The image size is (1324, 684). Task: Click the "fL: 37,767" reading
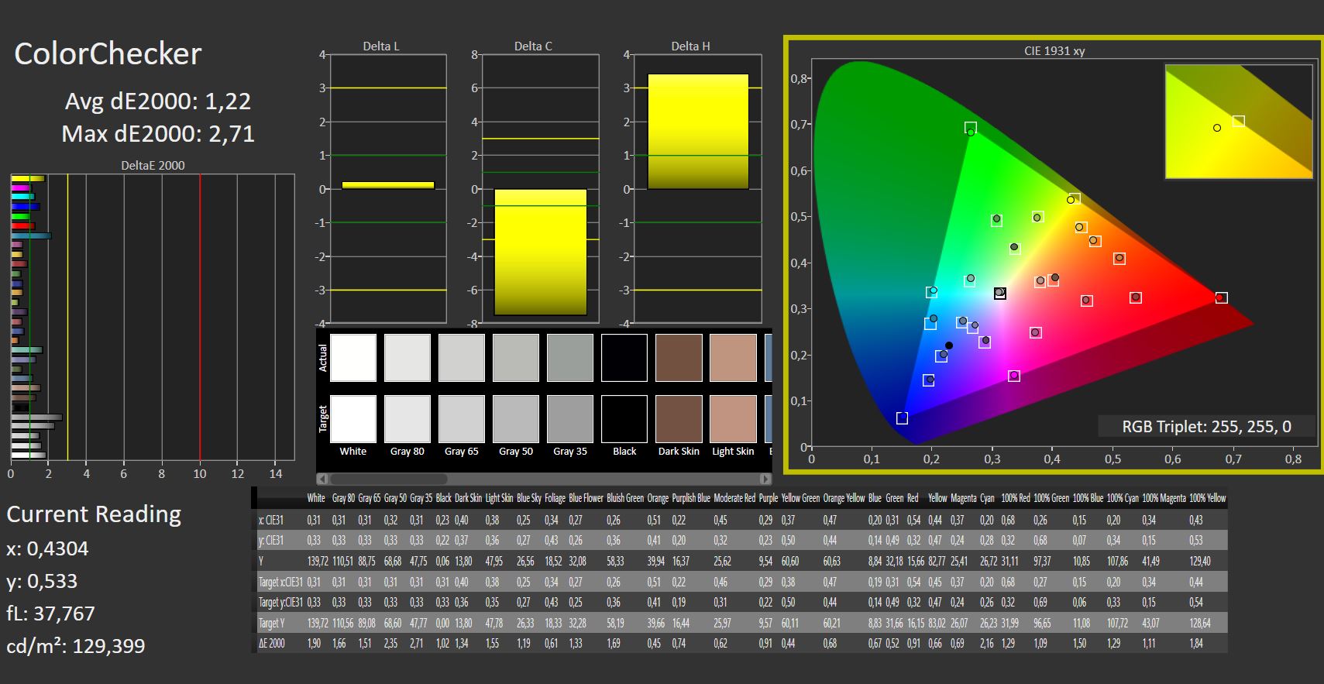pyautogui.click(x=50, y=614)
